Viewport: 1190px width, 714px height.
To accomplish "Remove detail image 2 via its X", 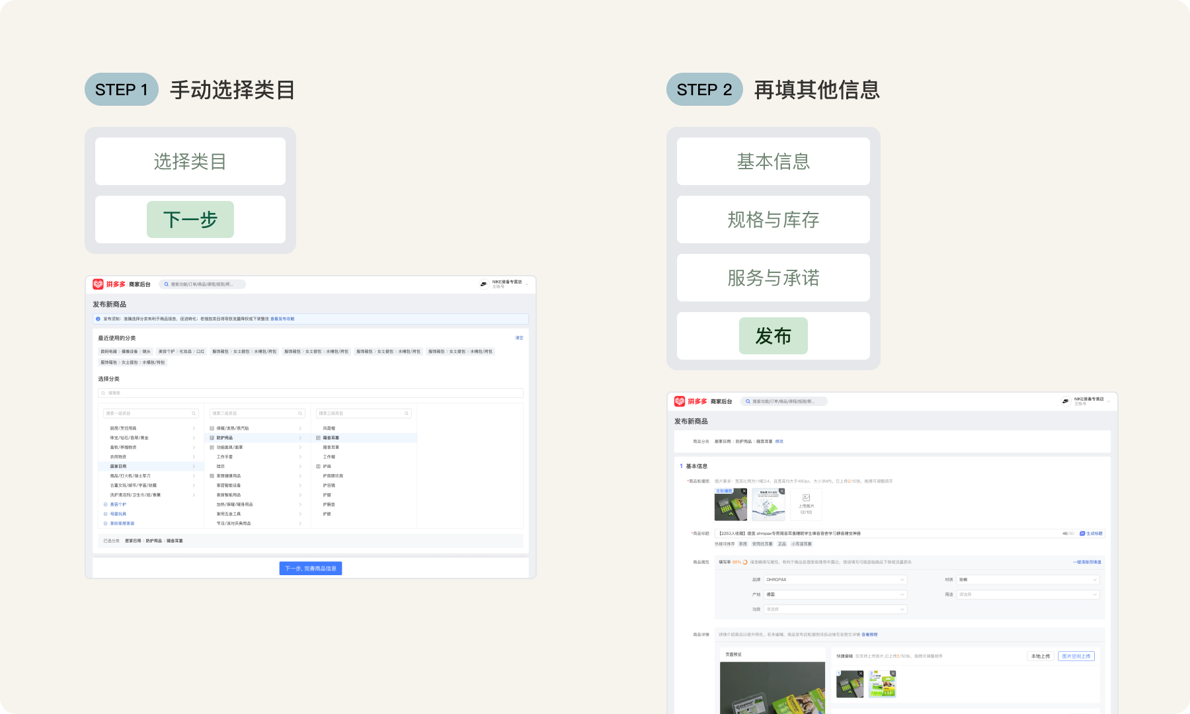I will (x=892, y=674).
